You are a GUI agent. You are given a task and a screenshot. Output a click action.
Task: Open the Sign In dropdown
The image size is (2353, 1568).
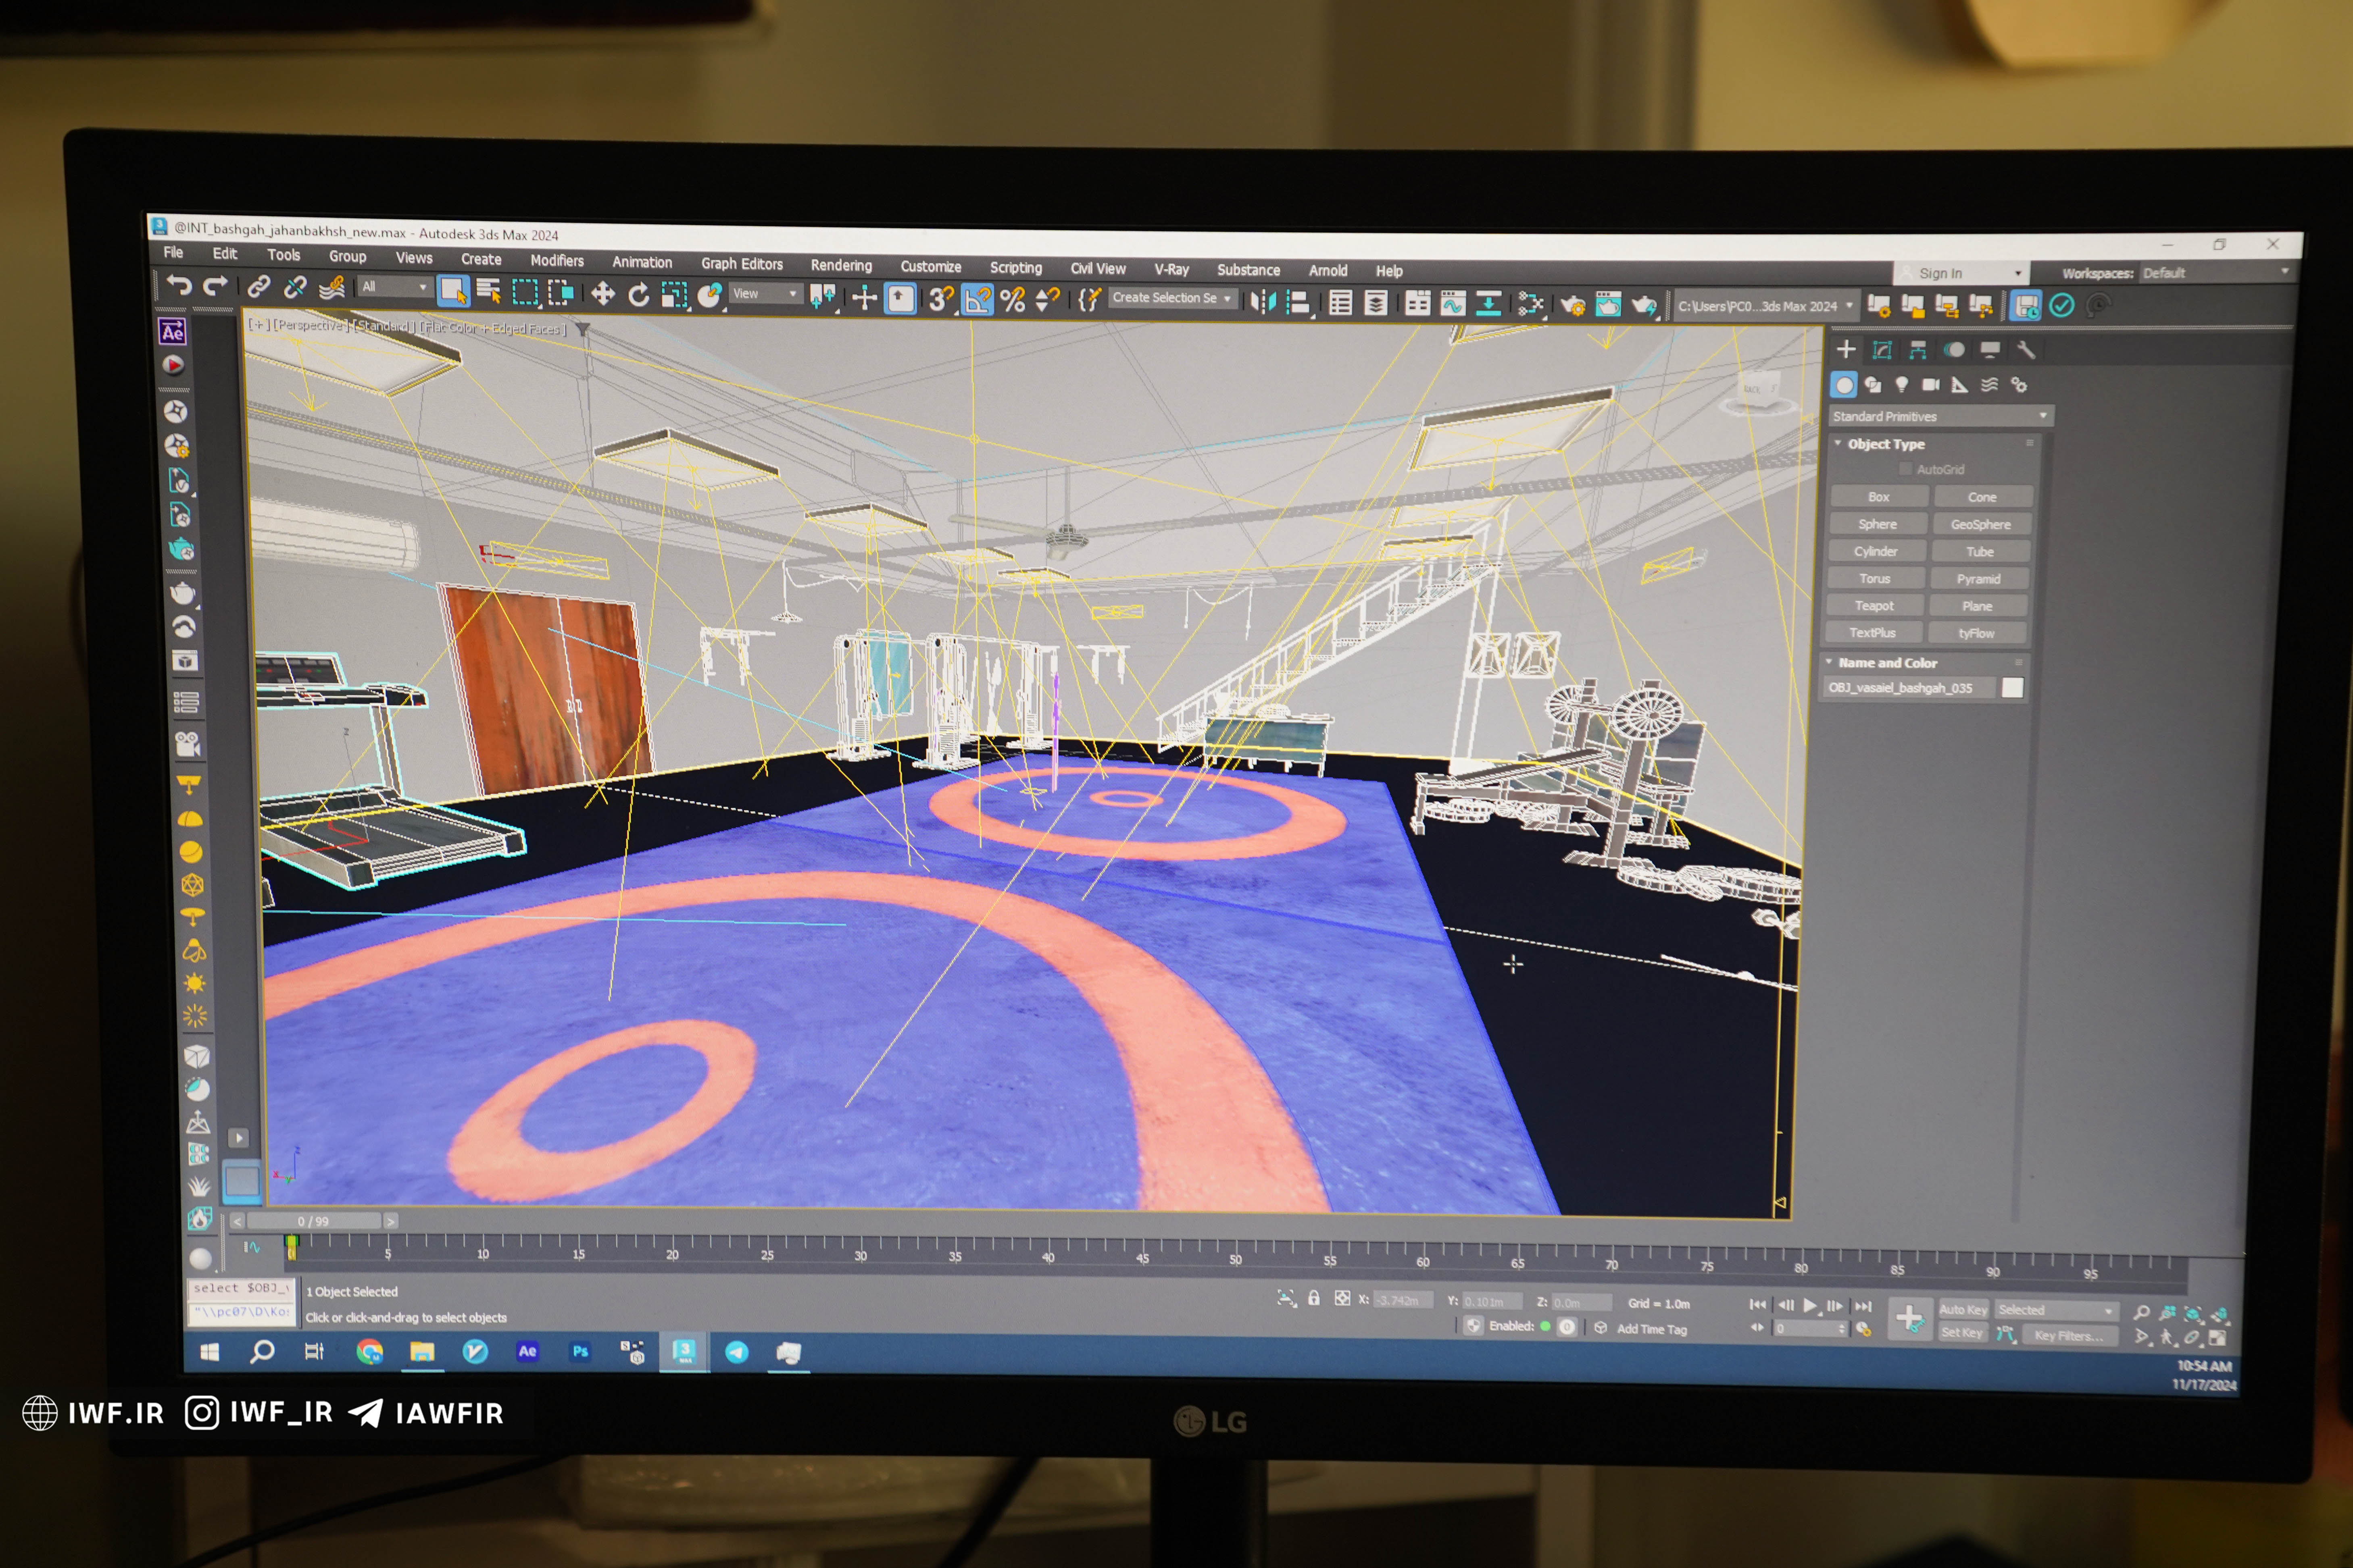pyautogui.click(x=1962, y=273)
